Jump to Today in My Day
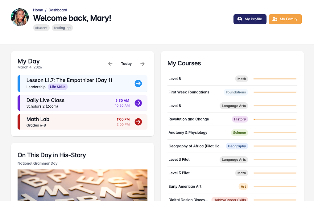This screenshot has width=314, height=201. pos(126,64)
